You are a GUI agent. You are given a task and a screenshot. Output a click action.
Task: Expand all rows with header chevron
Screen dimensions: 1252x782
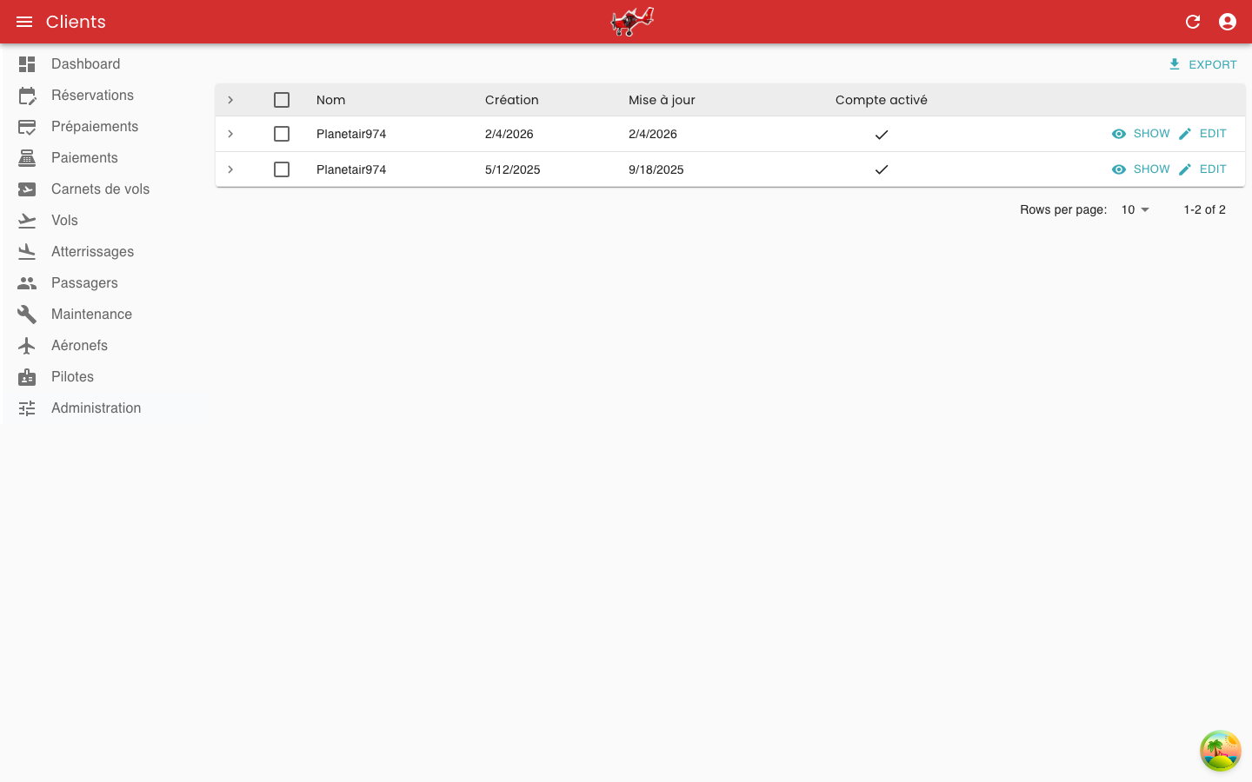tap(230, 100)
